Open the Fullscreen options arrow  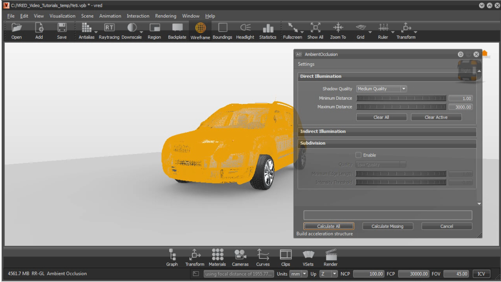tap(302, 32)
